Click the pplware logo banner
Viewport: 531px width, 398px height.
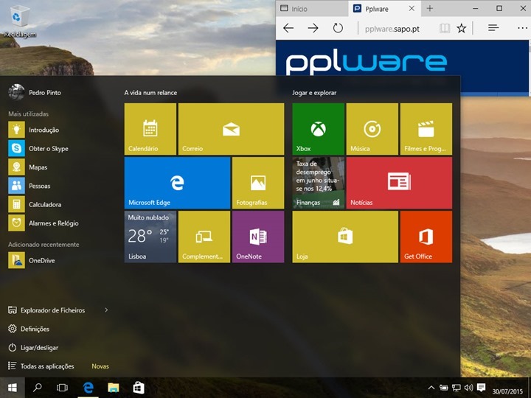click(x=367, y=62)
